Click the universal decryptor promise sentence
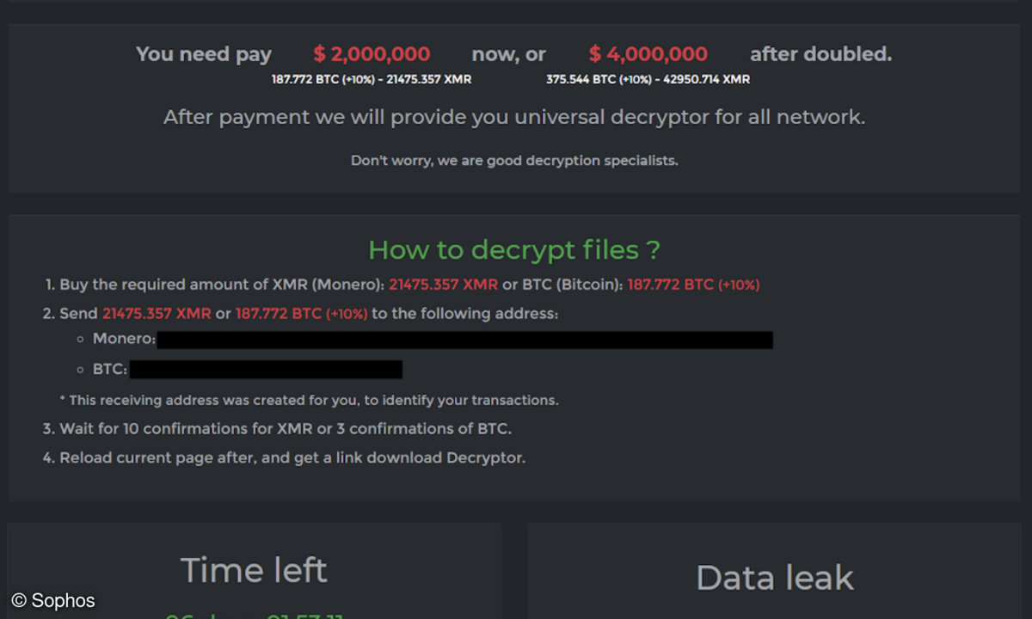Viewport: 1032px width, 619px height. (514, 117)
